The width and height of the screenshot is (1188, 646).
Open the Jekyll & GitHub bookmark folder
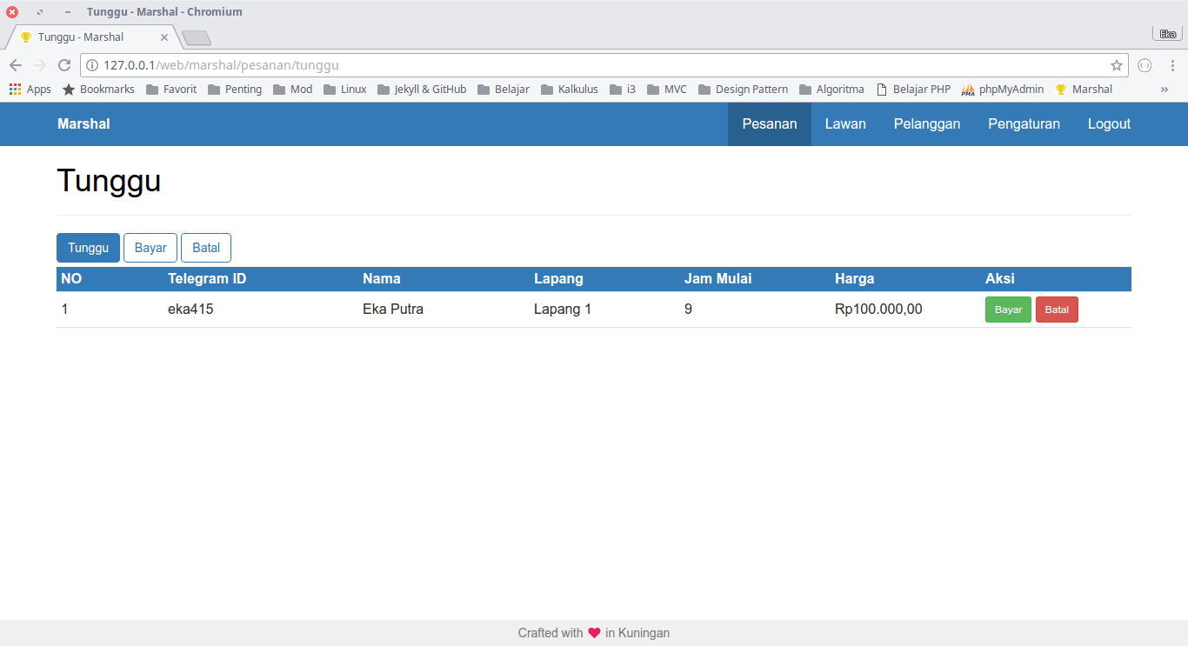[x=422, y=90]
